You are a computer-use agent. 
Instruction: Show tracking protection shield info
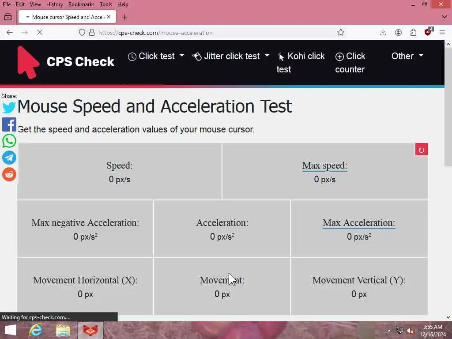click(82, 32)
